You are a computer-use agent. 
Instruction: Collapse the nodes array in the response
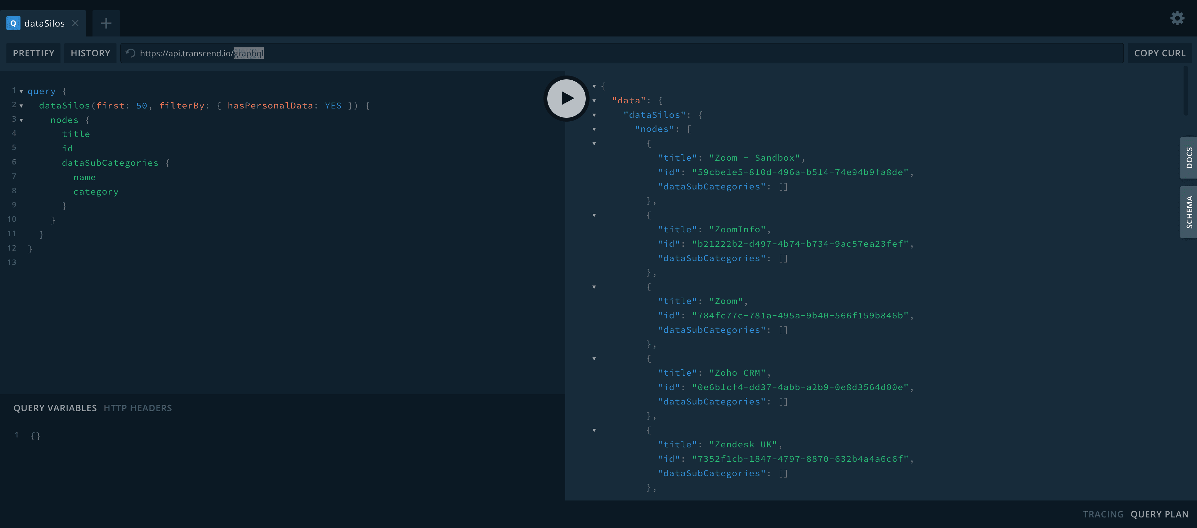coord(594,129)
